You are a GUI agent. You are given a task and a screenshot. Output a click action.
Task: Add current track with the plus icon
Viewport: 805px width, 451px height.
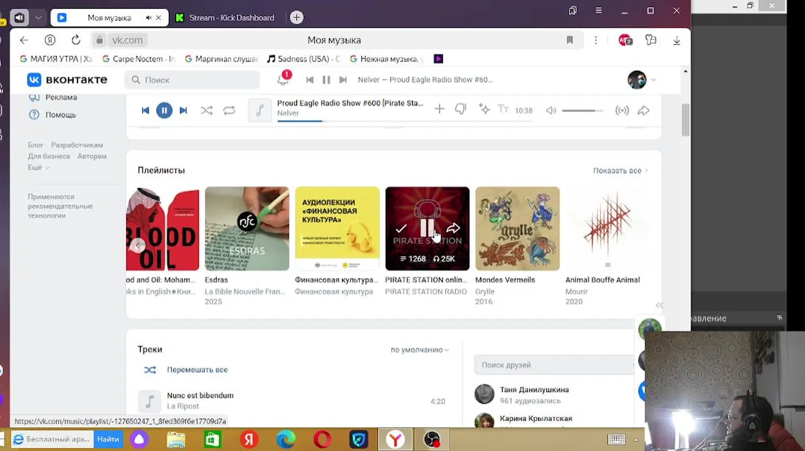439,110
